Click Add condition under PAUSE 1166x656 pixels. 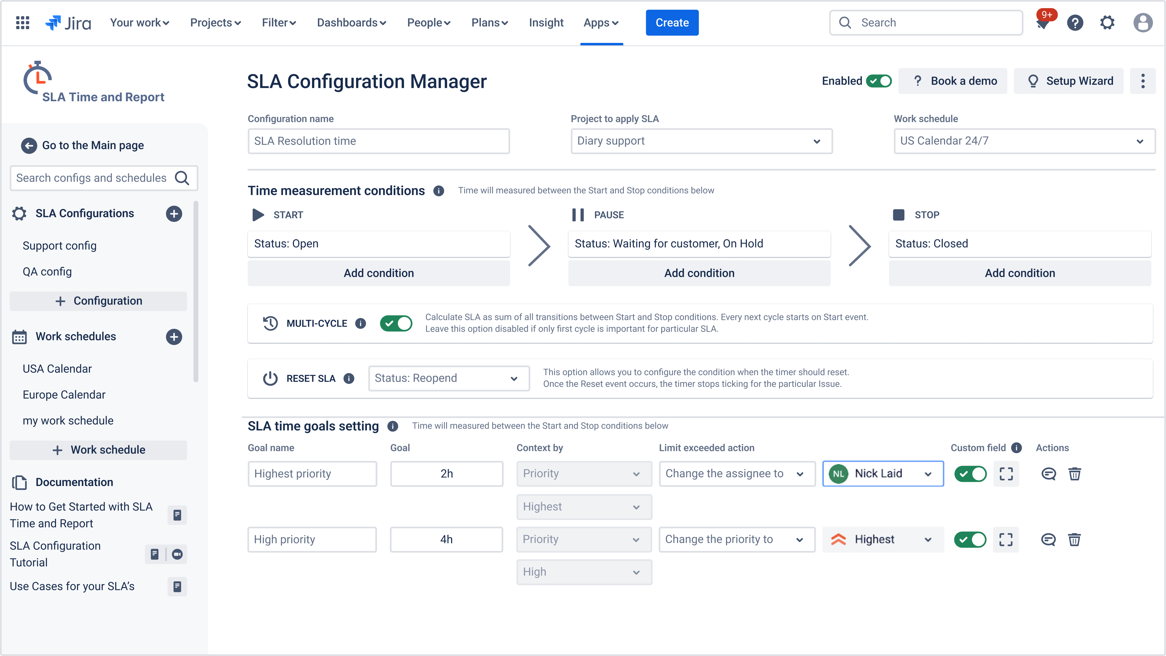coord(699,273)
